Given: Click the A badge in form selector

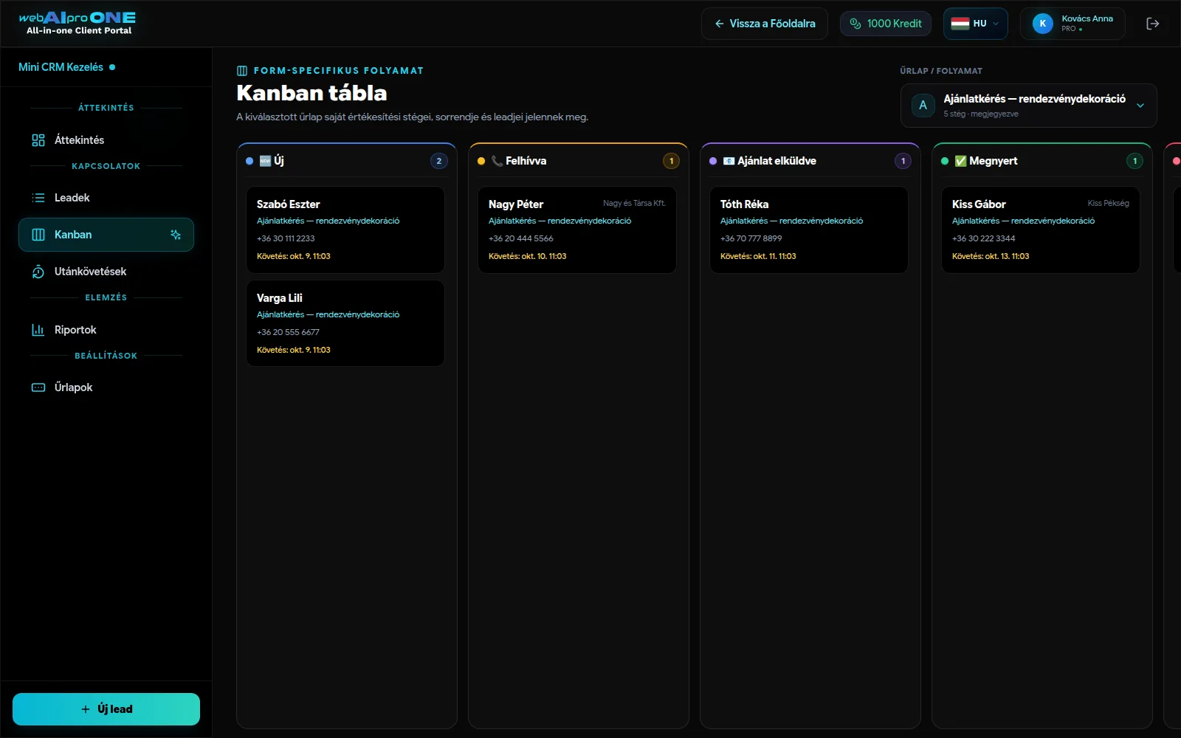Looking at the screenshot, I should coord(923,106).
